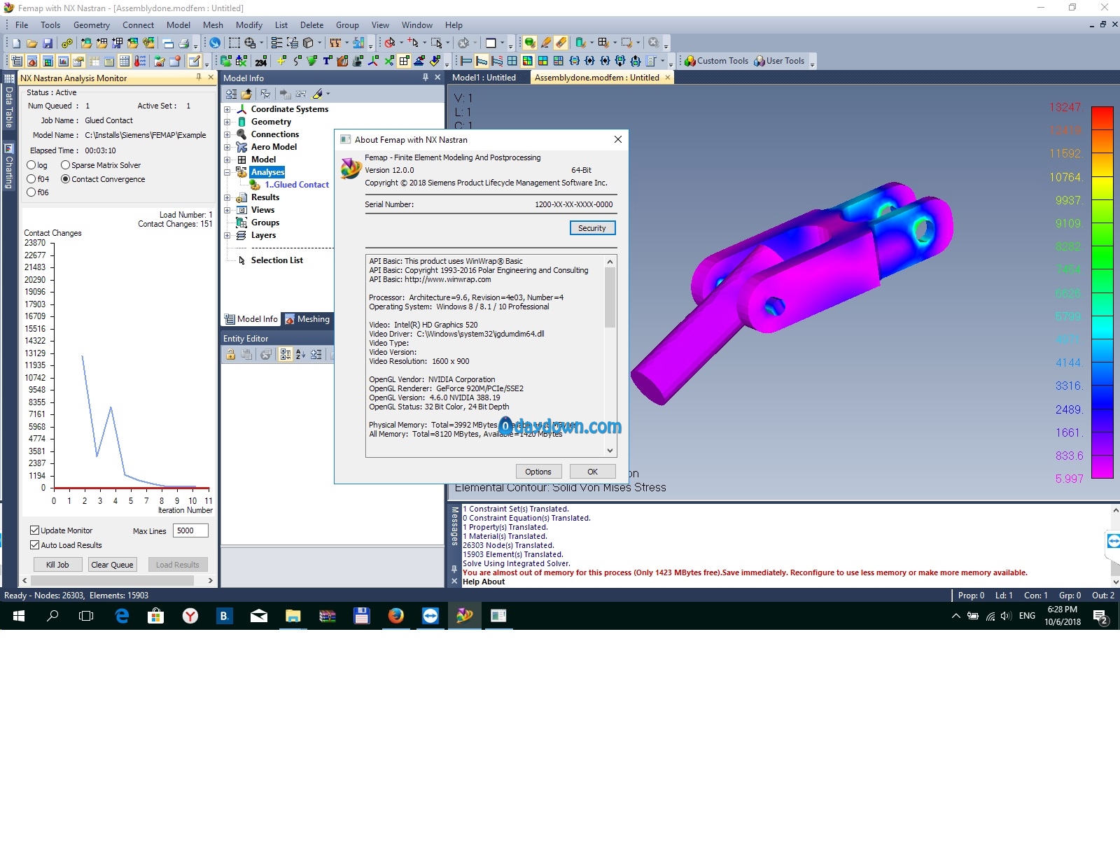Click the File Explorer icon on taskbar
Screen dimensions: 1120x851
click(x=293, y=616)
